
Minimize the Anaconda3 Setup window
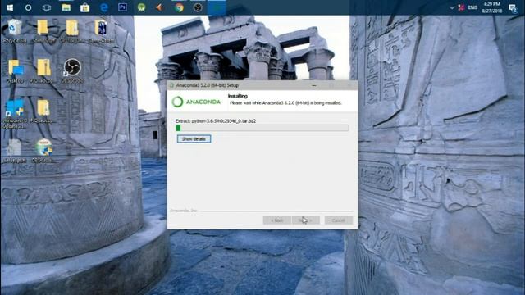(314, 85)
